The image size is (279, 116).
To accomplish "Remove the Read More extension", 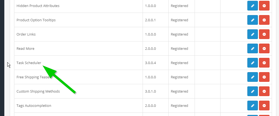I will [264, 48].
